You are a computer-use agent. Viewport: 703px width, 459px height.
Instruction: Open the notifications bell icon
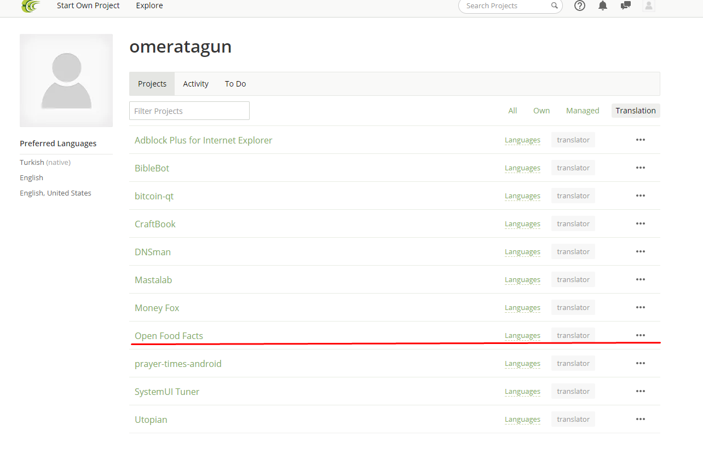click(x=603, y=5)
